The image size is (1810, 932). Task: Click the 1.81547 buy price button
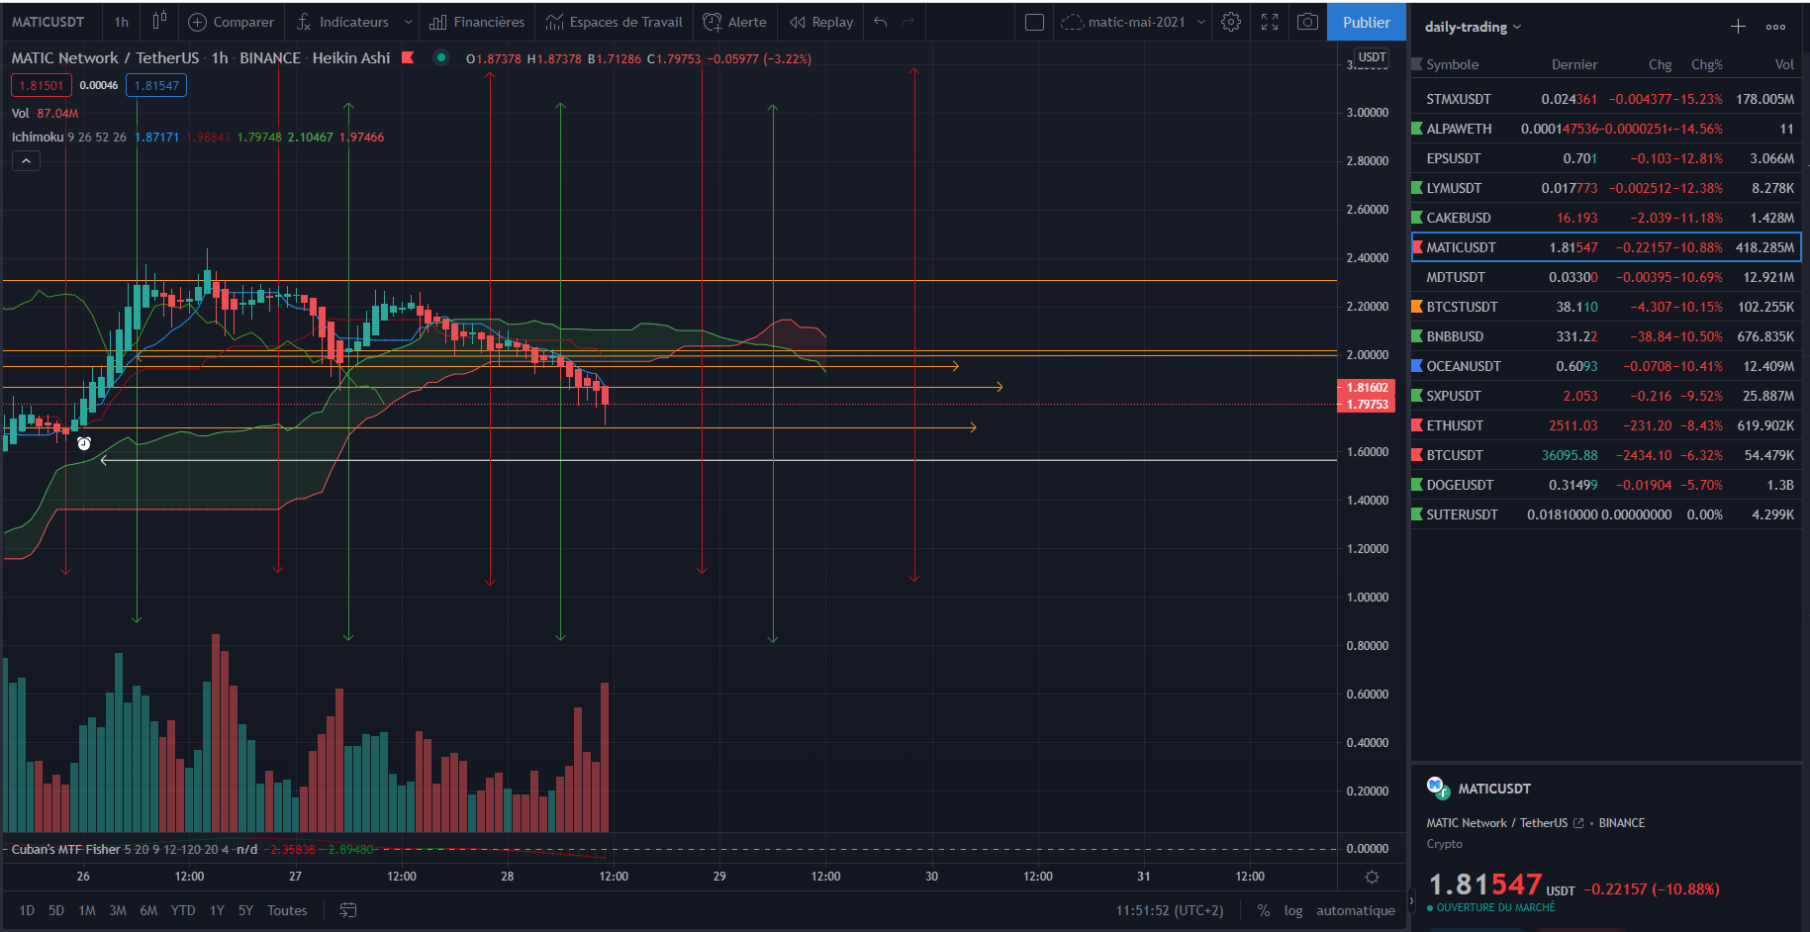pyautogui.click(x=156, y=86)
